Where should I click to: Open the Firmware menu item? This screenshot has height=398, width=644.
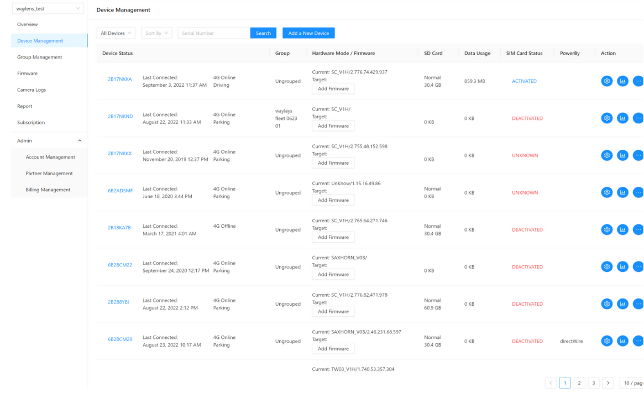(x=27, y=74)
